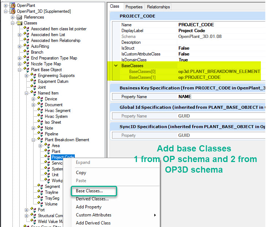Click the Engineering Supports class icon
The width and height of the screenshot is (266, 227).
click(x=33, y=76)
